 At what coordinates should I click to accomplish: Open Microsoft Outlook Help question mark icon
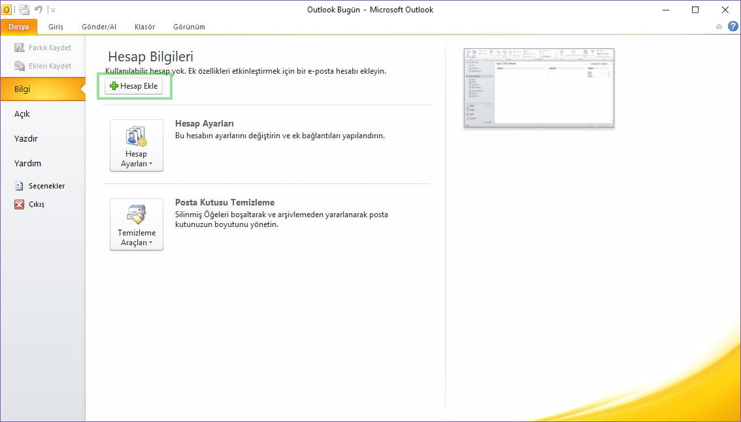pyautogui.click(x=733, y=26)
